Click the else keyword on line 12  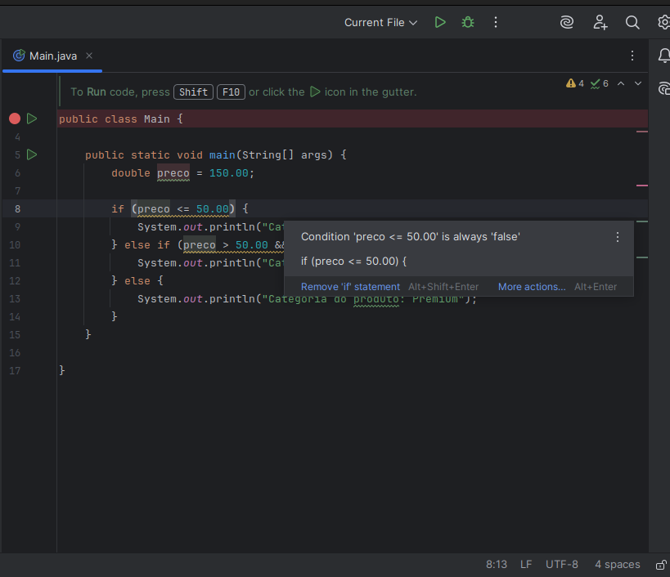coord(137,281)
